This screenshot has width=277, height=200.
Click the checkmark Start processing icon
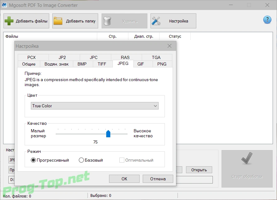pyautogui.click(x=247, y=158)
